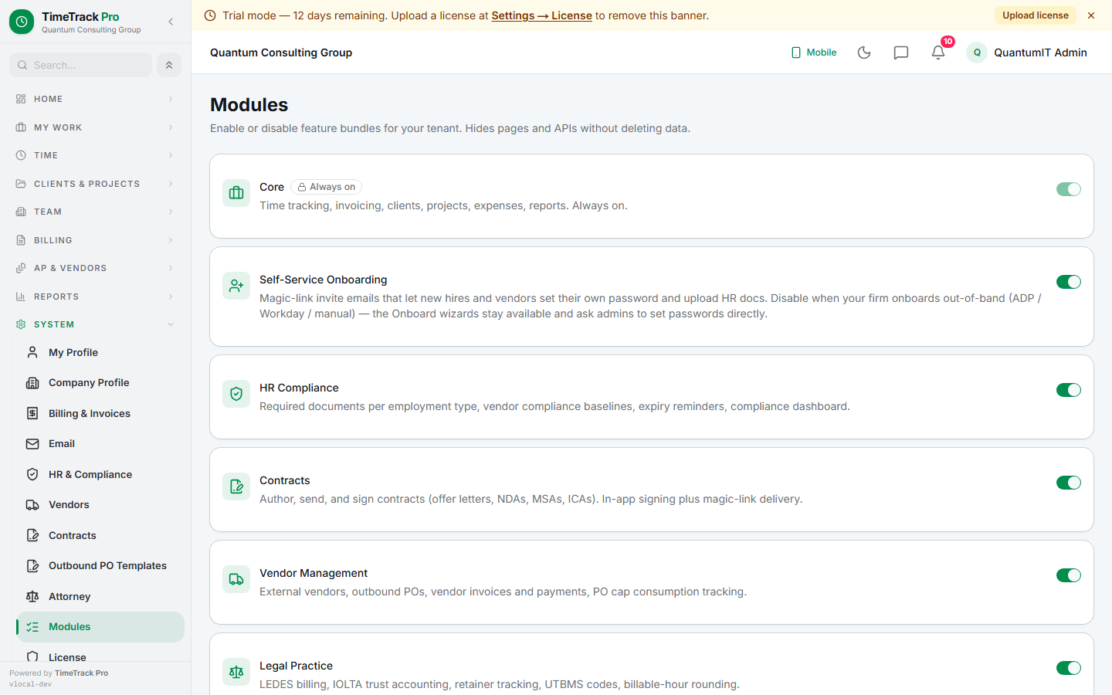Click the QuantumIT Admin avatar
Viewport: 1112px width, 695px height.
[977, 53]
